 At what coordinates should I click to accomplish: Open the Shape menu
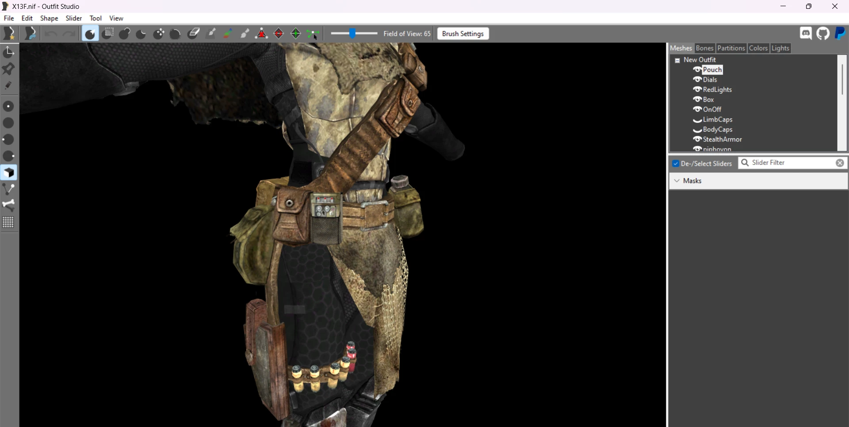pos(49,18)
